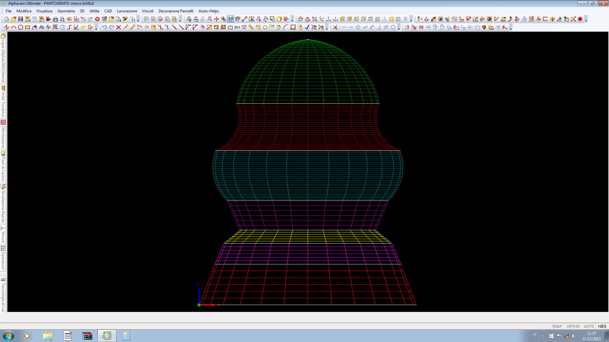The height and width of the screenshot is (342, 609).
Task: Toggle the 3-D view button
Action: coord(230,19)
